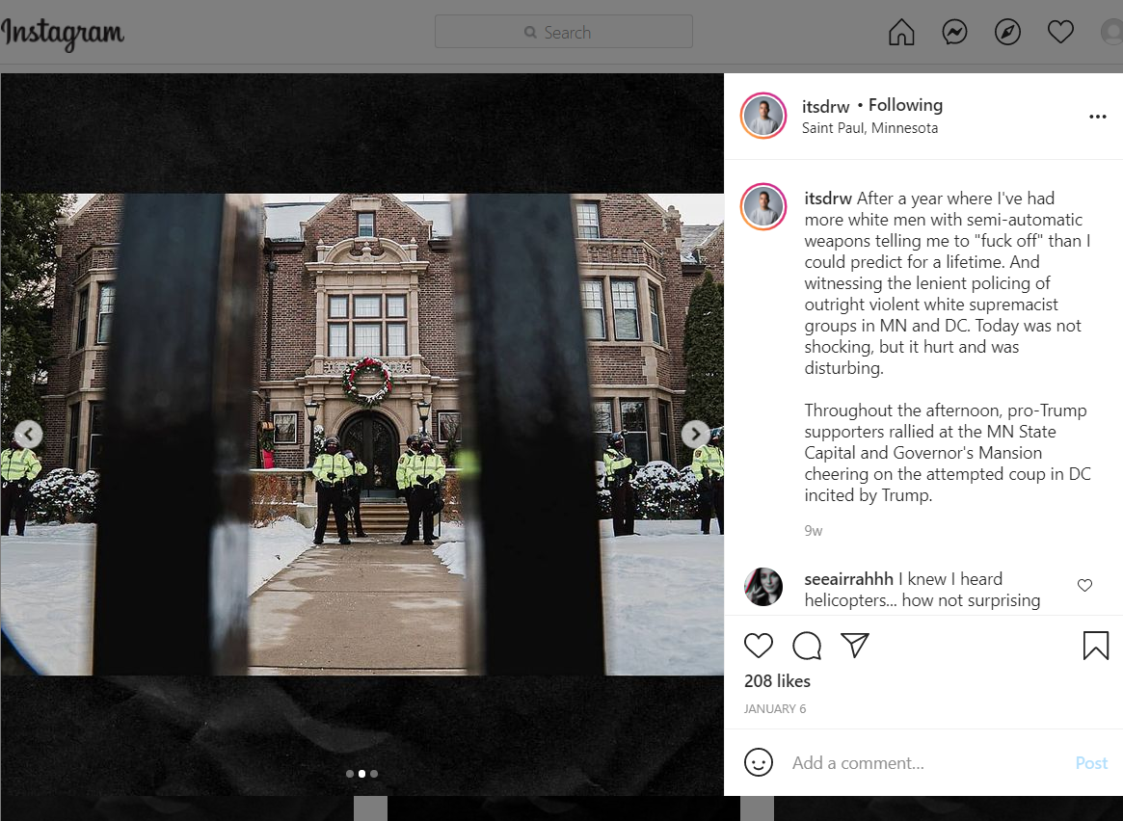The width and height of the screenshot is (1123, 821).
Task: Click the Following button beside itsdrw
Action: (905, 105)
